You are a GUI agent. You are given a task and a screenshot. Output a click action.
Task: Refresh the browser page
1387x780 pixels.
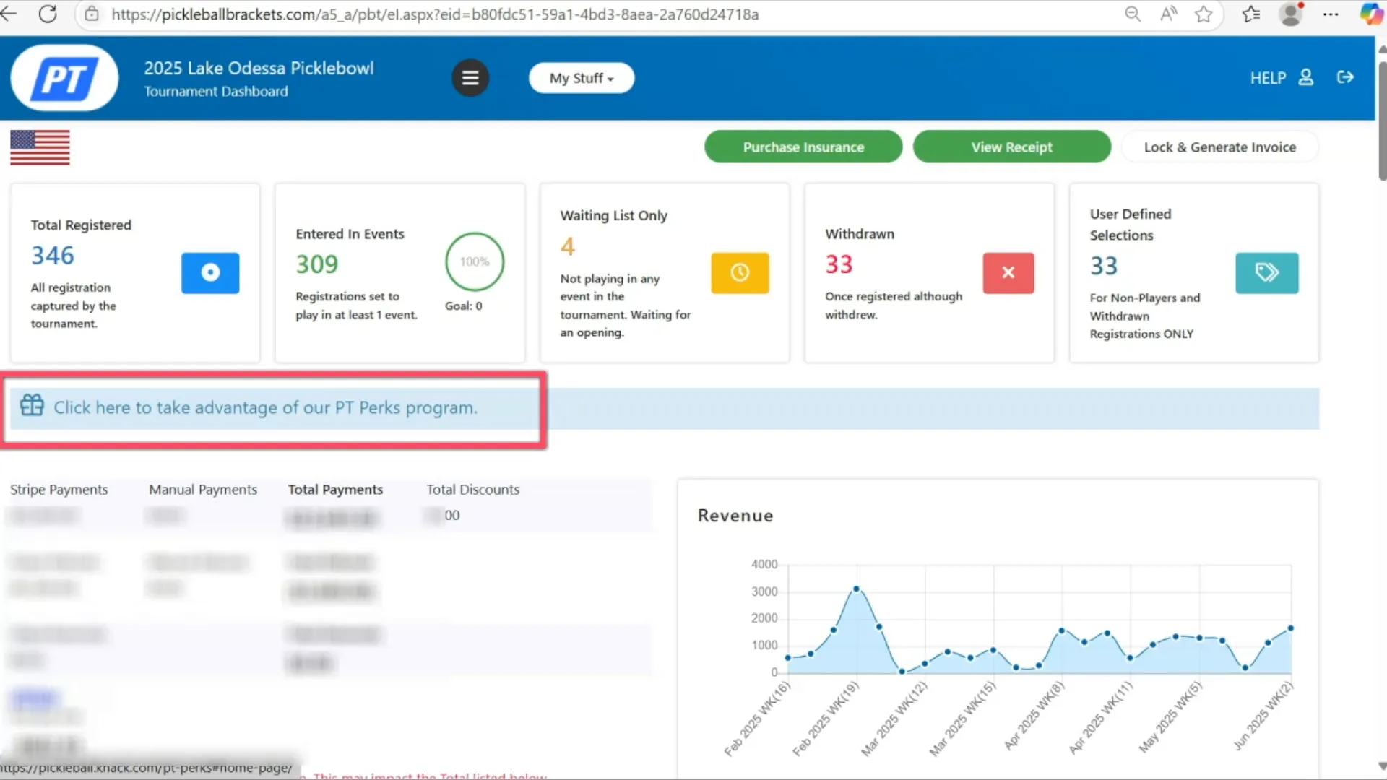tap(48, 14)
